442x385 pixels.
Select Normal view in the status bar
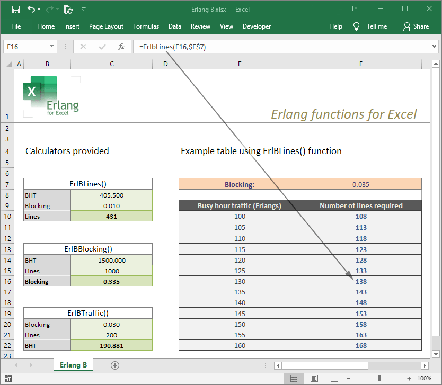[x=294, y=378]
